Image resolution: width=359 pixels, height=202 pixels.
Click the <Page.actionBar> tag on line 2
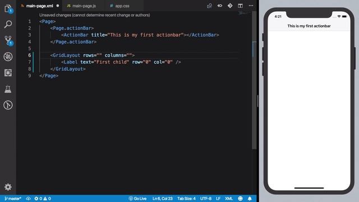[72, 28]
